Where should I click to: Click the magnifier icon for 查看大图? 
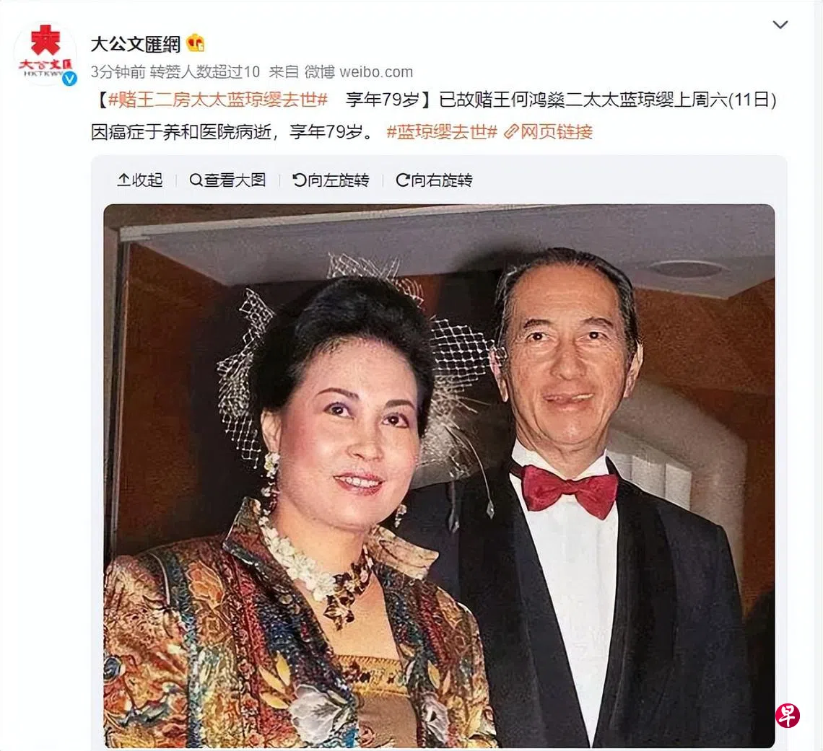pyautogui.click(x=195, y=180)
